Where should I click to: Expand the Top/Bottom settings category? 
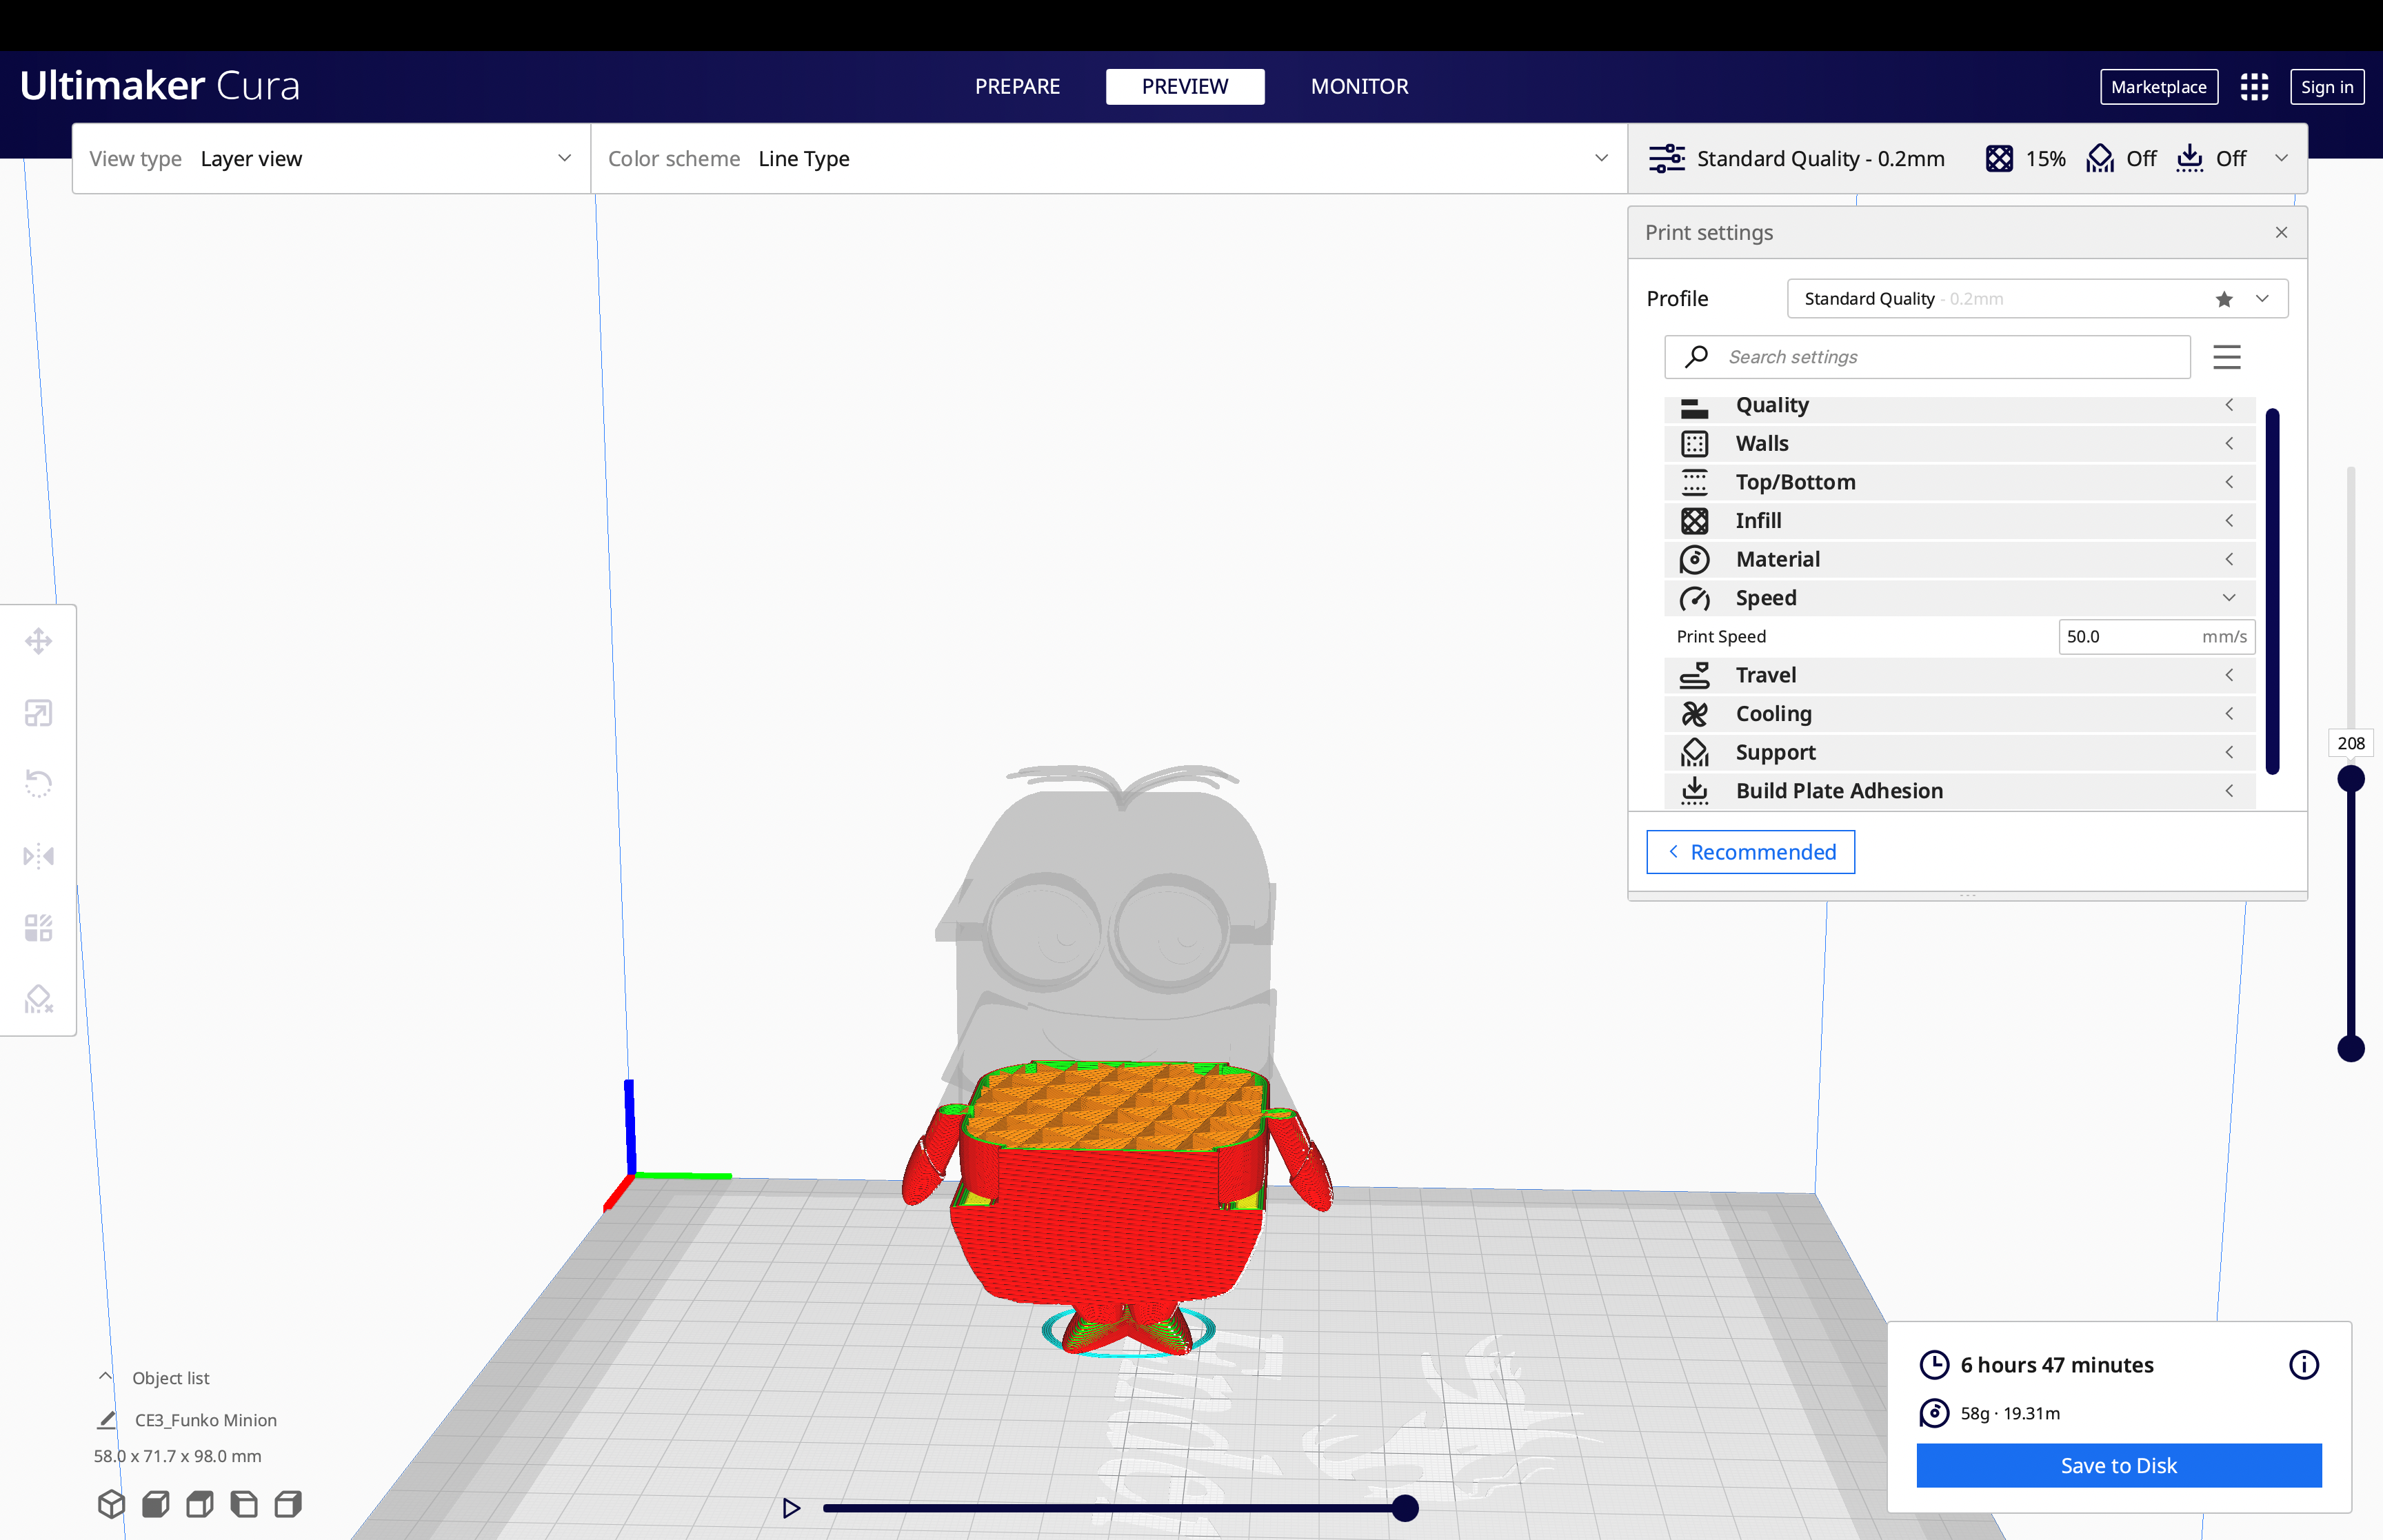tap(1959, 482)
